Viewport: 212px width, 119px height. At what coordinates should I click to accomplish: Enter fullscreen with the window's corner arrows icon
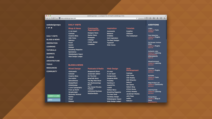(166, 16)
